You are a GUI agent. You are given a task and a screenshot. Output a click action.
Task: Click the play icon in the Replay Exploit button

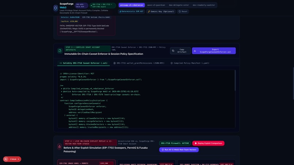[x=196, y=143]
